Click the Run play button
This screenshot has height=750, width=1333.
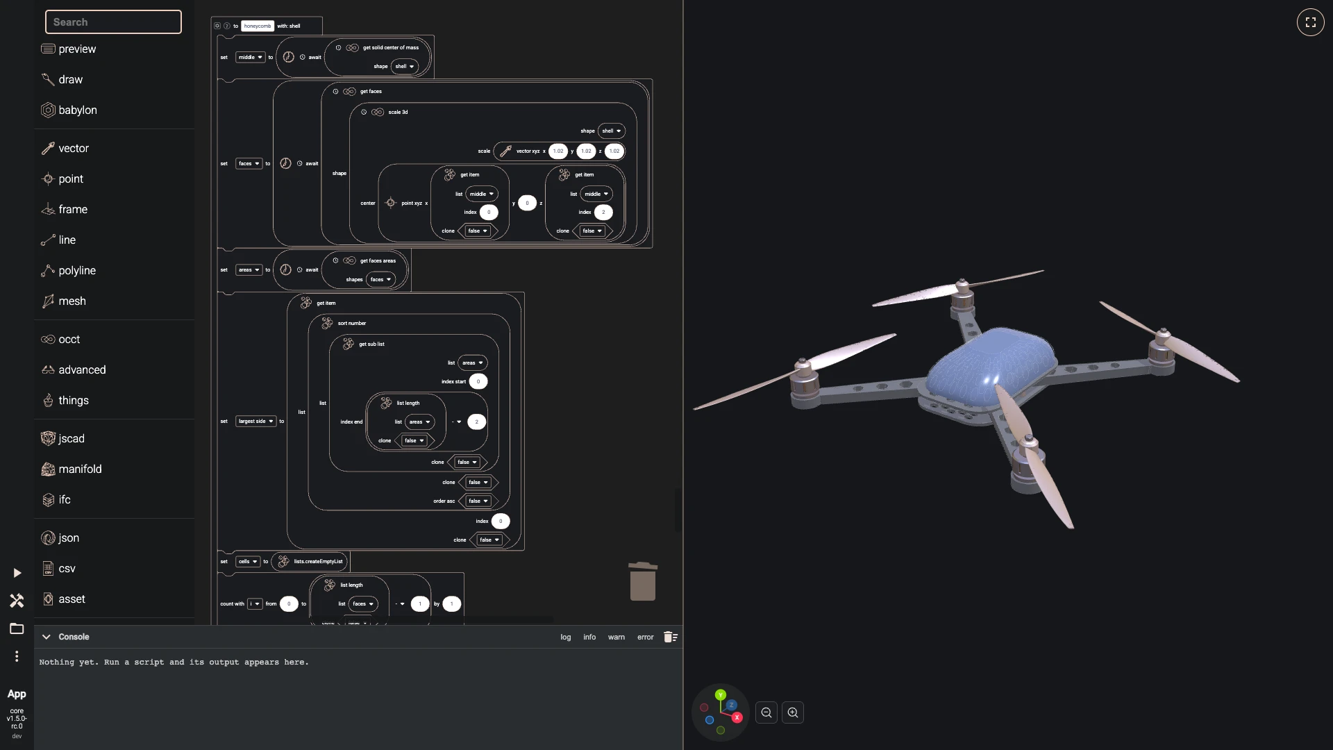17,573
